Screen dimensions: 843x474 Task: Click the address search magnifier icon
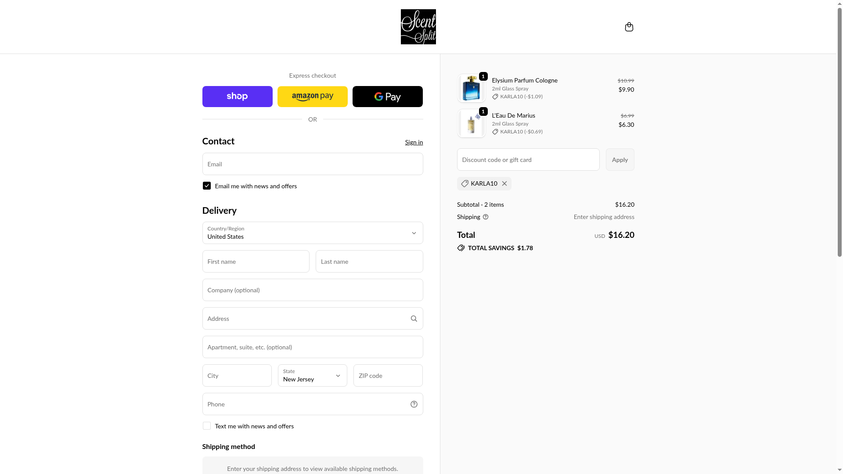click(x=414, y=319)
